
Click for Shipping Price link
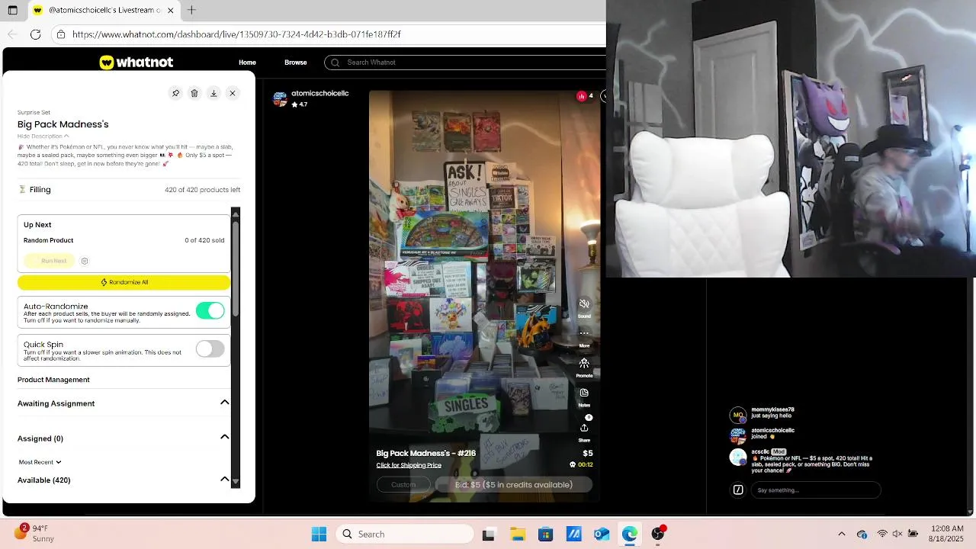(409, 465)
